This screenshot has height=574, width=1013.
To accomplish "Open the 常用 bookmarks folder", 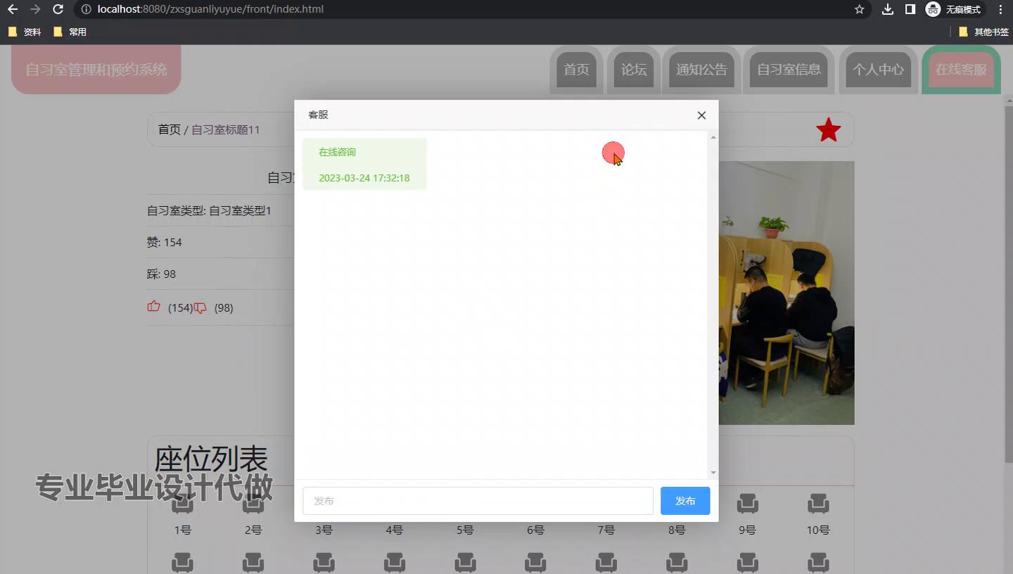I will tap(70, 32).
